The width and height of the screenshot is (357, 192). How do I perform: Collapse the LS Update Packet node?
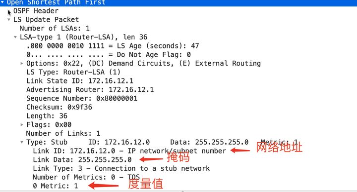coord(8,20)
